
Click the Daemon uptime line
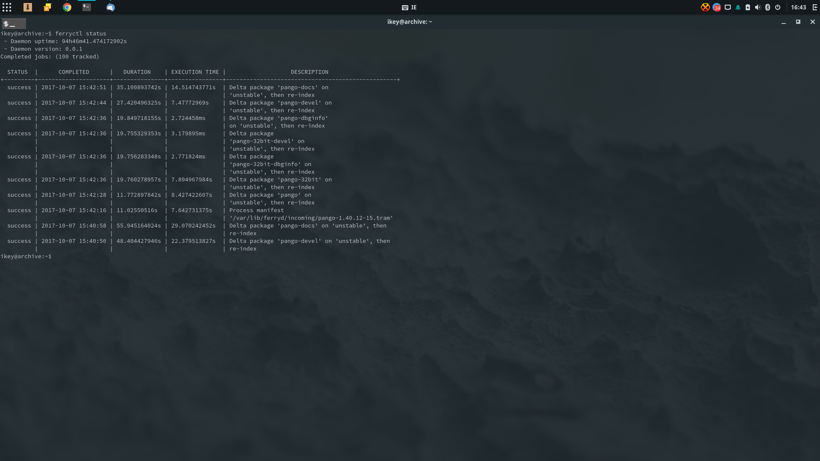click(x=65, y=41)
